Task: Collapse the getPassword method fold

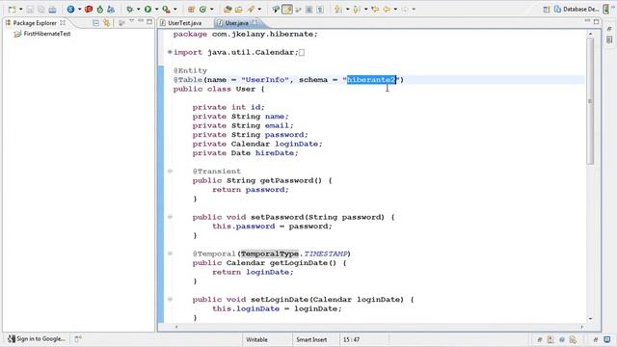Action: click(x=170, y=172)
